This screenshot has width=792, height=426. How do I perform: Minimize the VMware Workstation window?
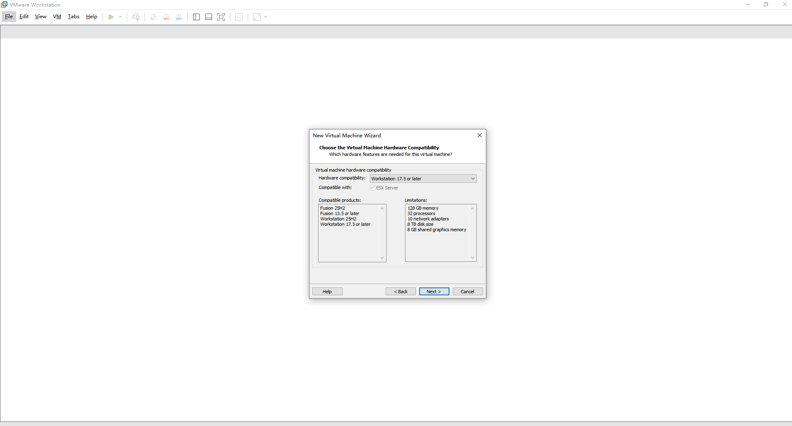click(x=747, y=5)
